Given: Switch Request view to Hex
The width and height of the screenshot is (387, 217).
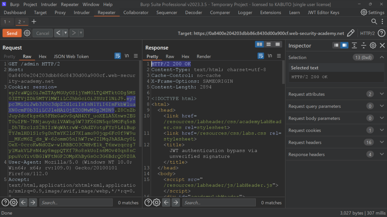Looking at the screenshot, I should tap(43, 56).
